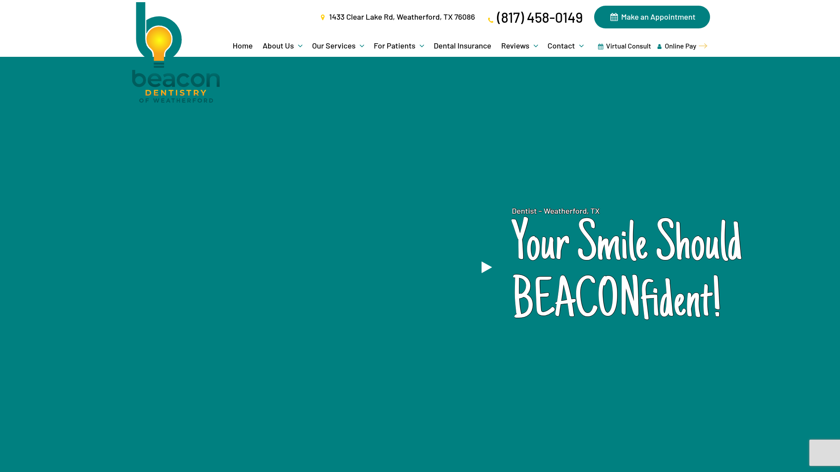Expand the About Us dropdown chevron
Screen dimensions: 840x472
(300, 46)
